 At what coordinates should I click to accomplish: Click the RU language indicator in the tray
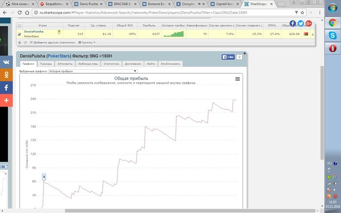[329, 163]
